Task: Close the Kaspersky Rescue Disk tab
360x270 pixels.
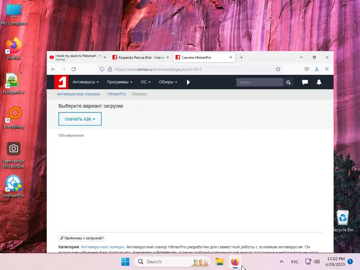Action: [168, 57]
